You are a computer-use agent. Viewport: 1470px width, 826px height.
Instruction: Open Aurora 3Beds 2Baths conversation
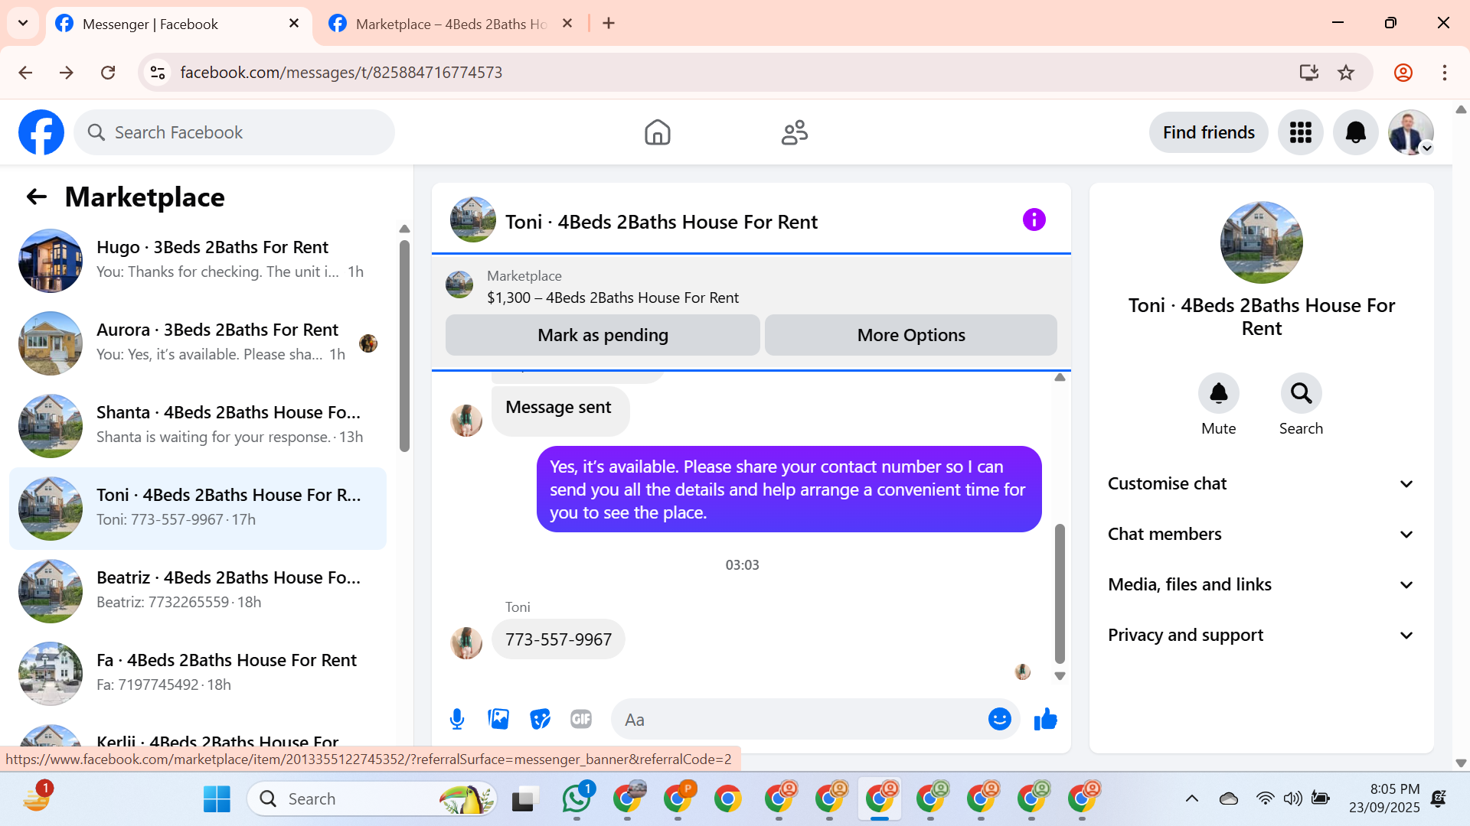(x=198, y=343)
